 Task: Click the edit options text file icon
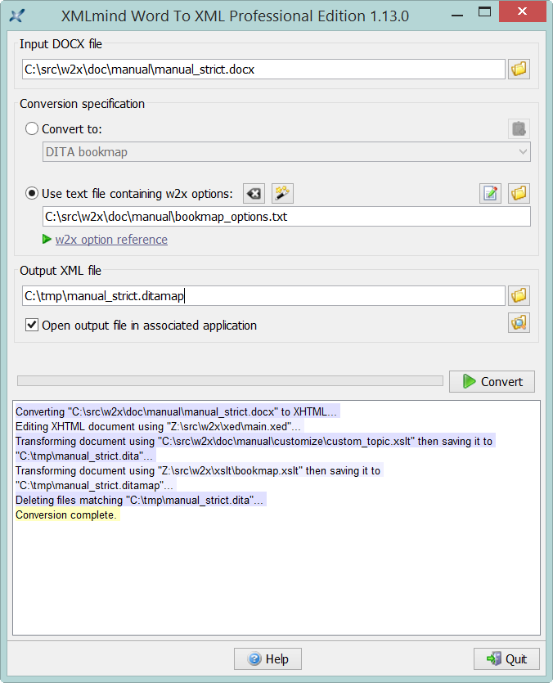point(491,194)
